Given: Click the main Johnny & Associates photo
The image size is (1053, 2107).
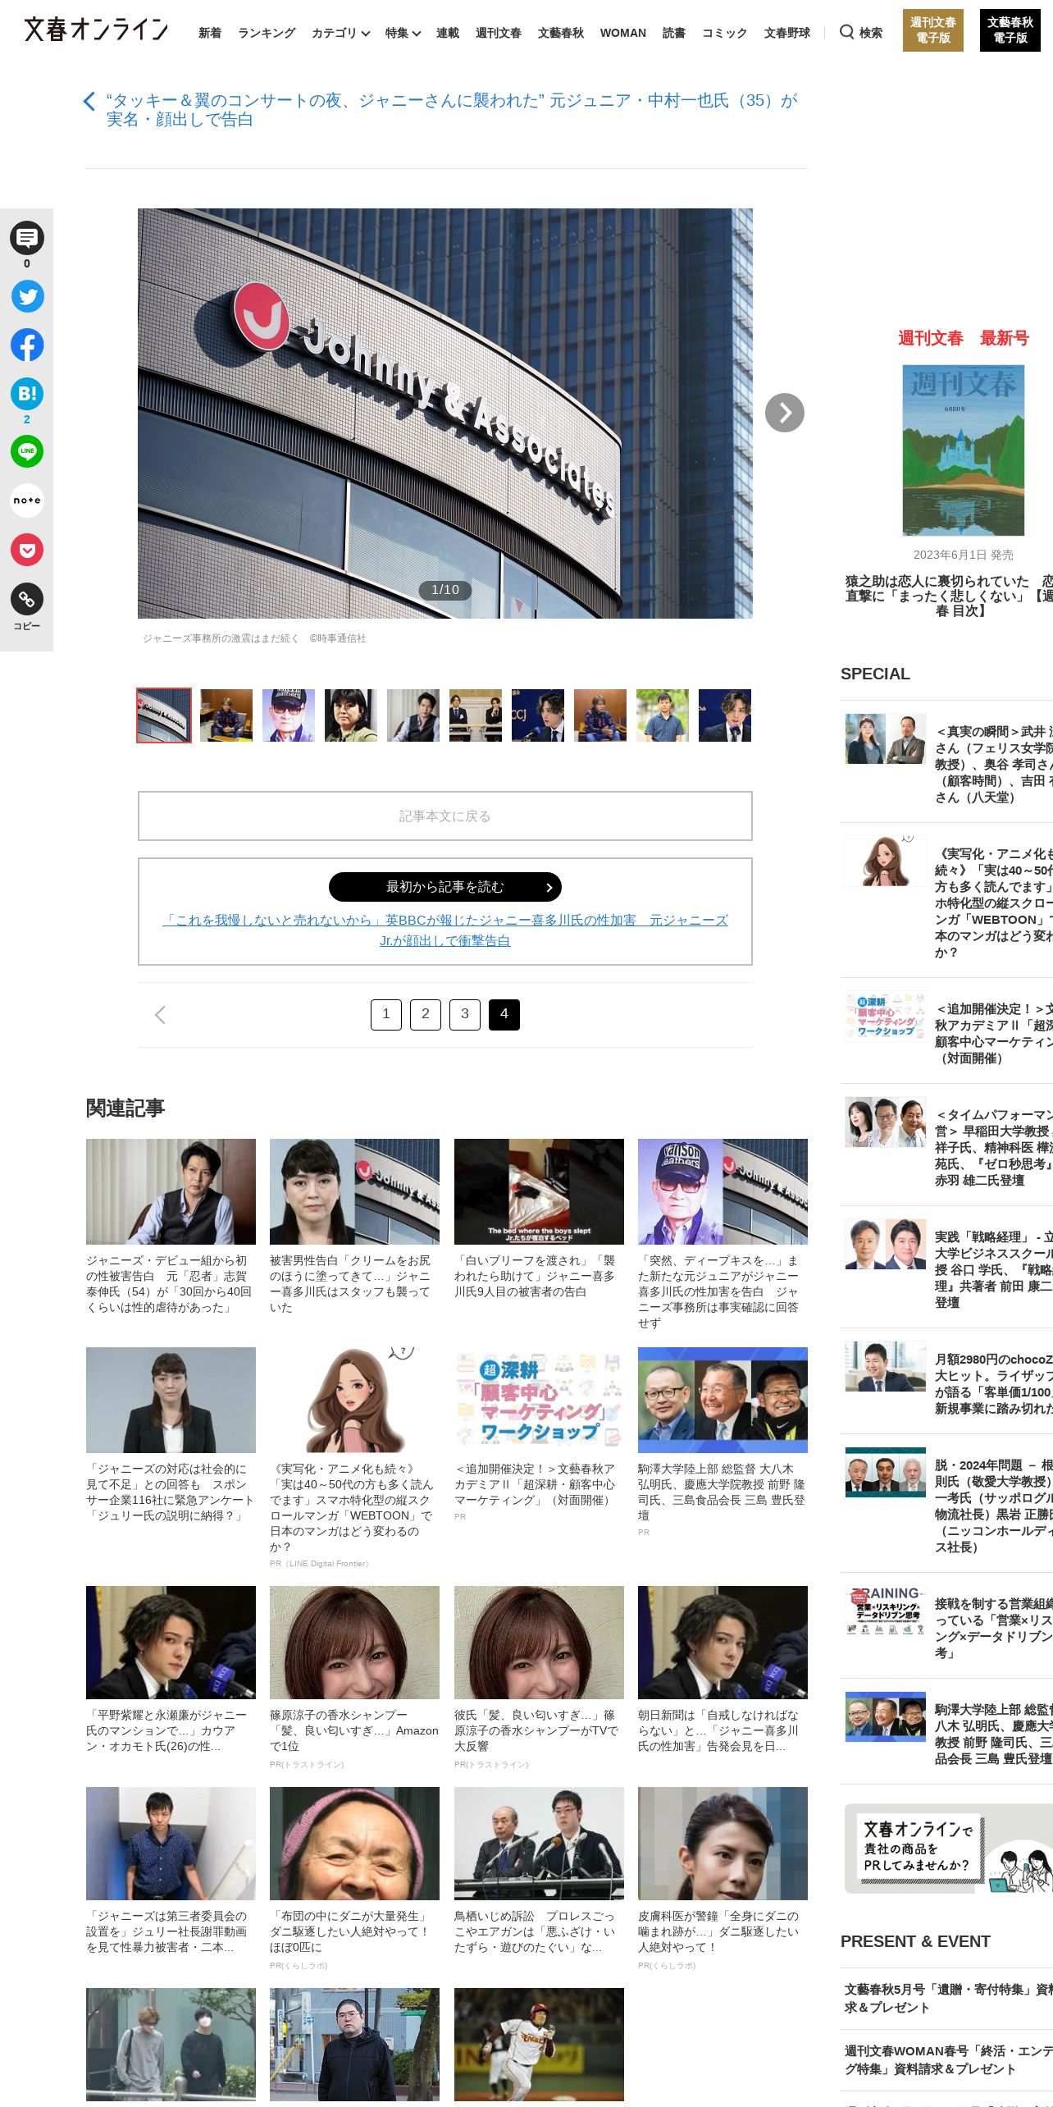Looking at the screenshot, I should [x=445, y=414].
